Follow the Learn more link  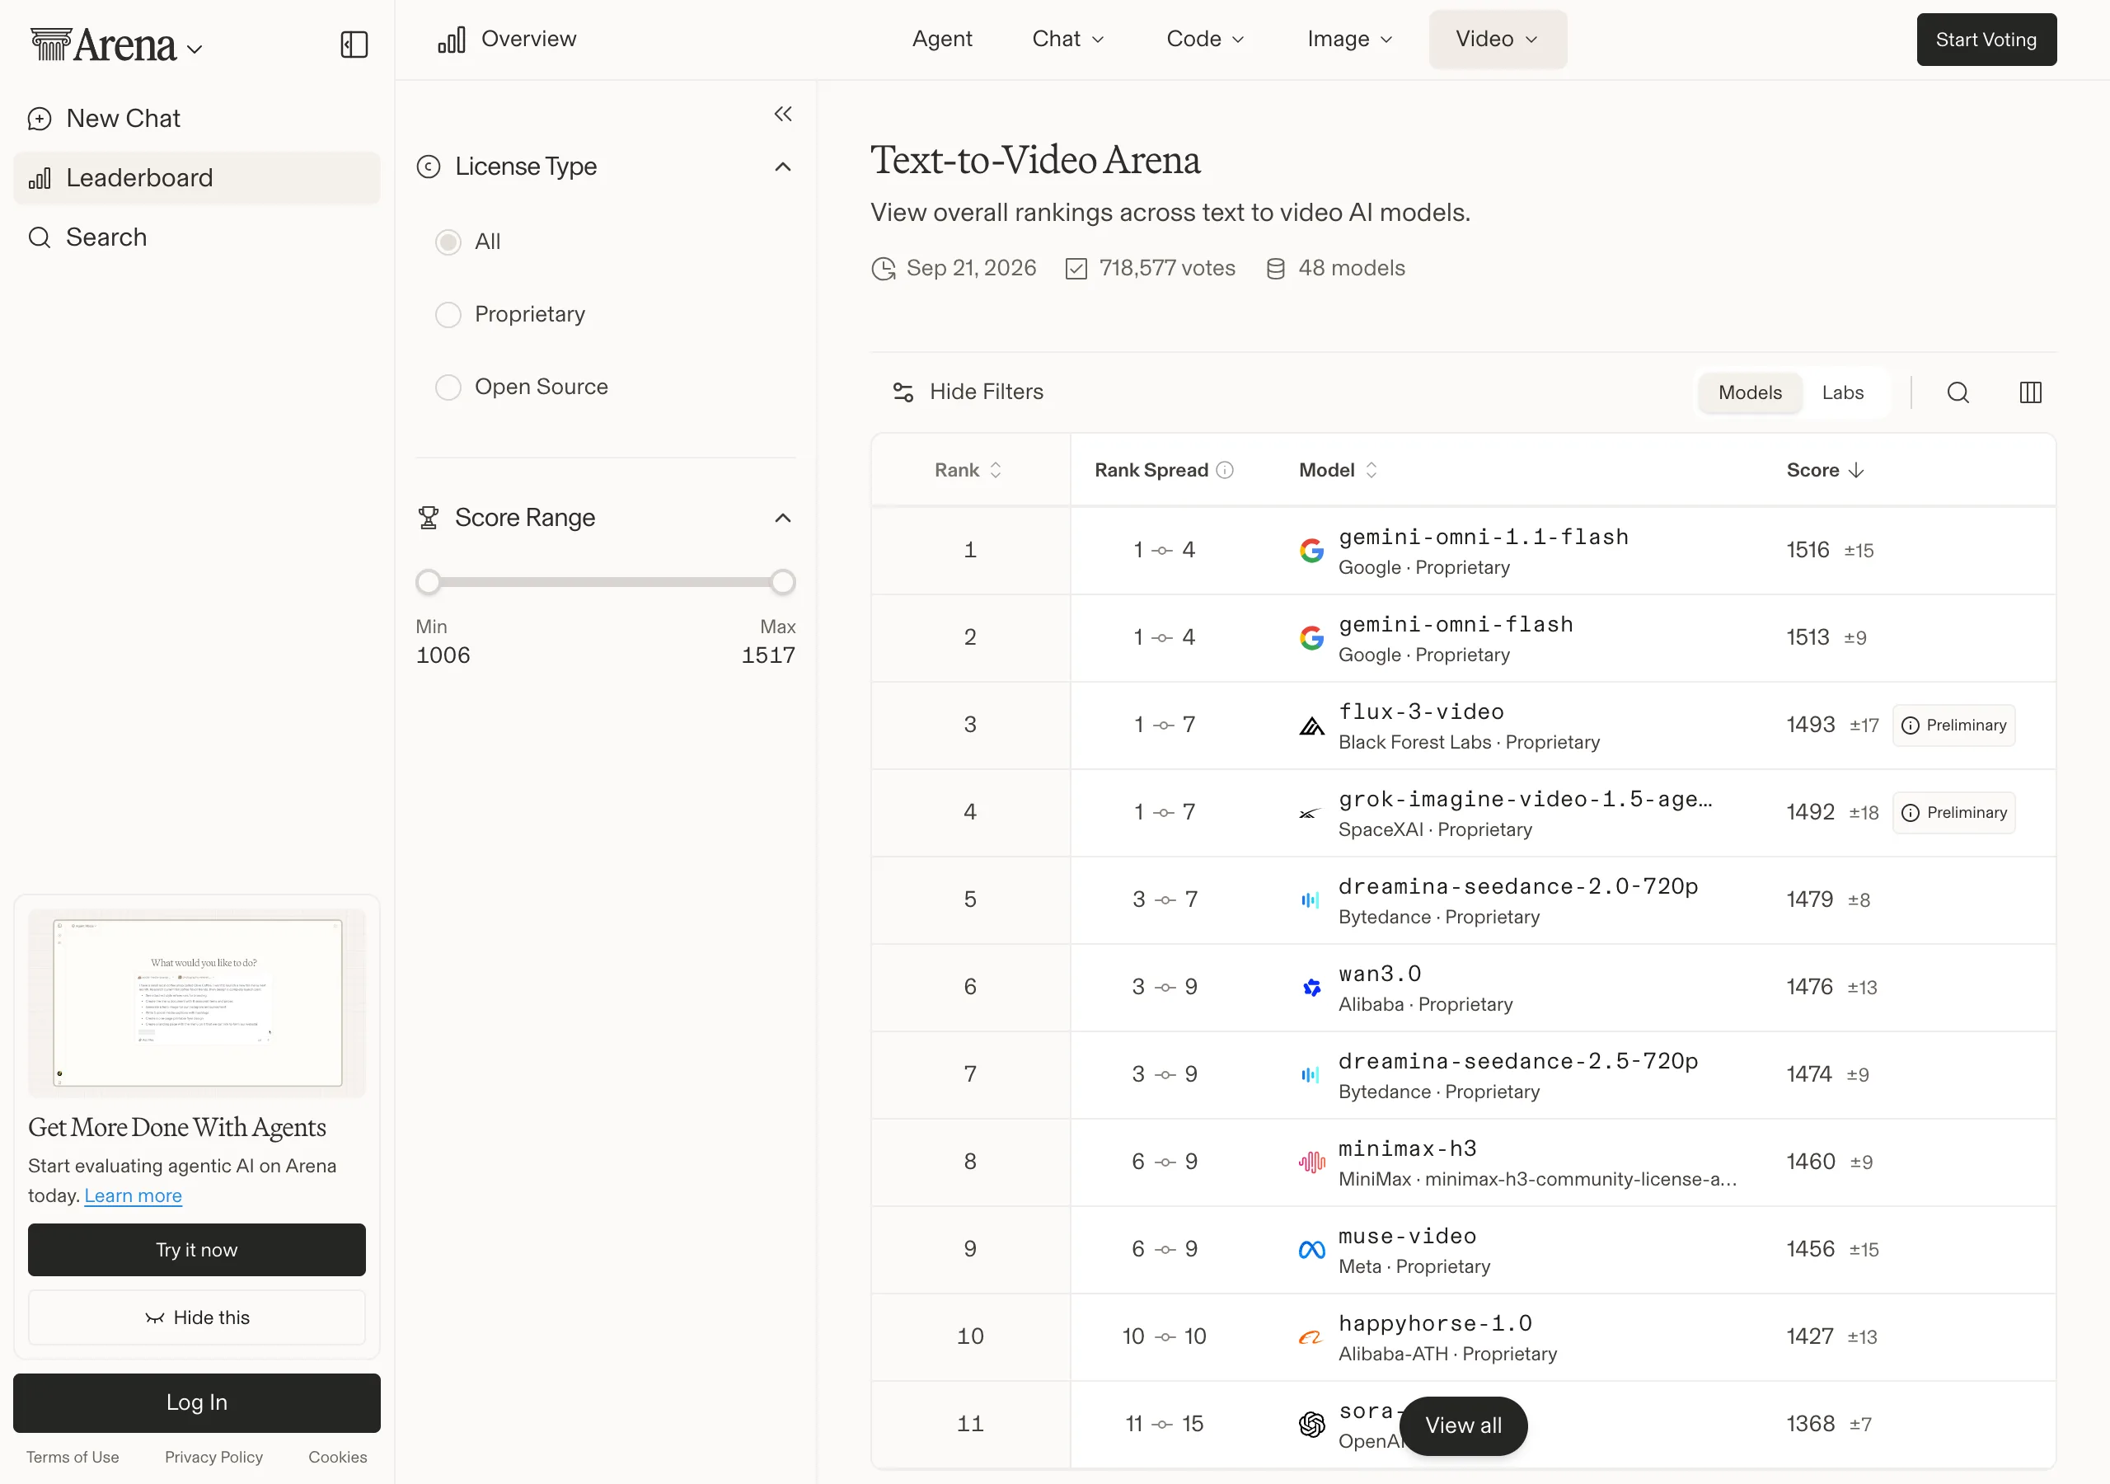click(134, 1195)
